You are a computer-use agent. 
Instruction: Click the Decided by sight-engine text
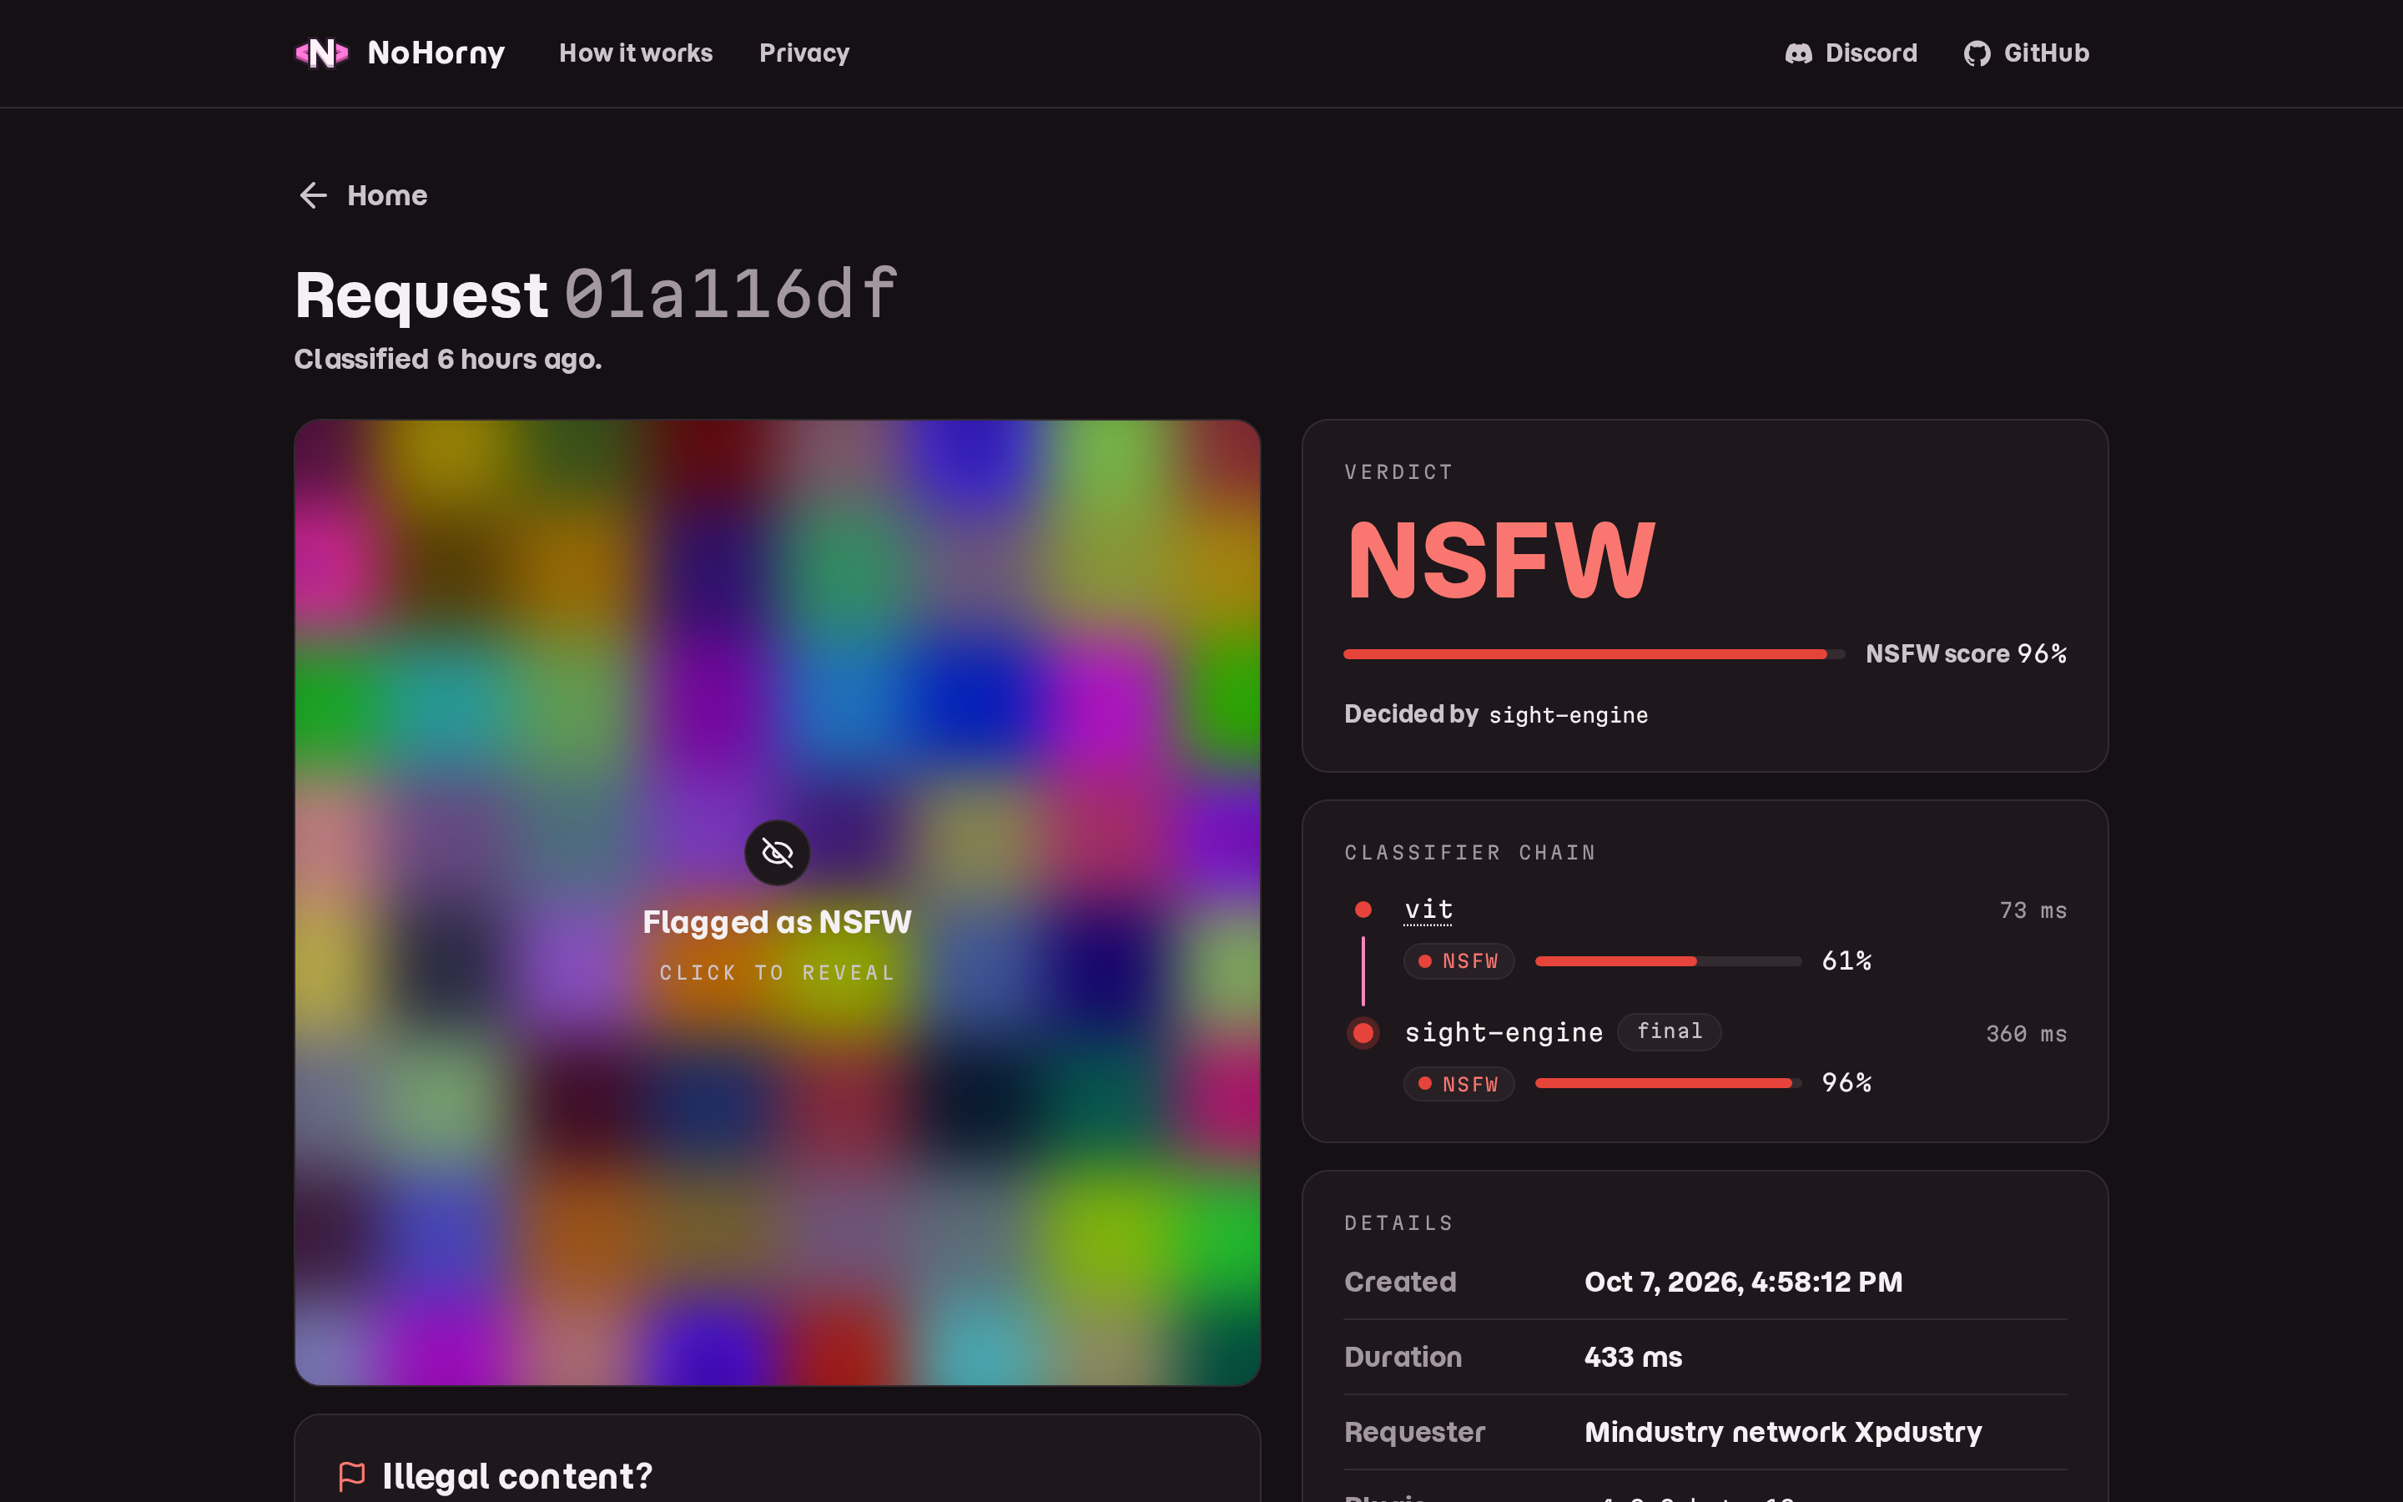click(x=1495, y=714)
